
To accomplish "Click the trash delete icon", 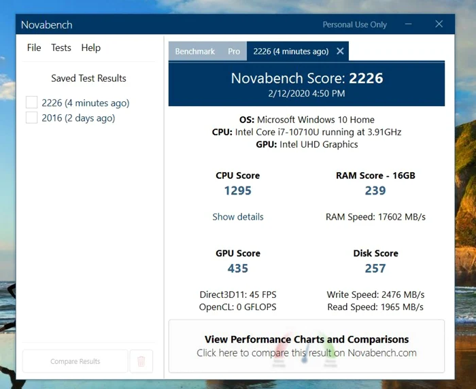I will (x=141, y=361).
